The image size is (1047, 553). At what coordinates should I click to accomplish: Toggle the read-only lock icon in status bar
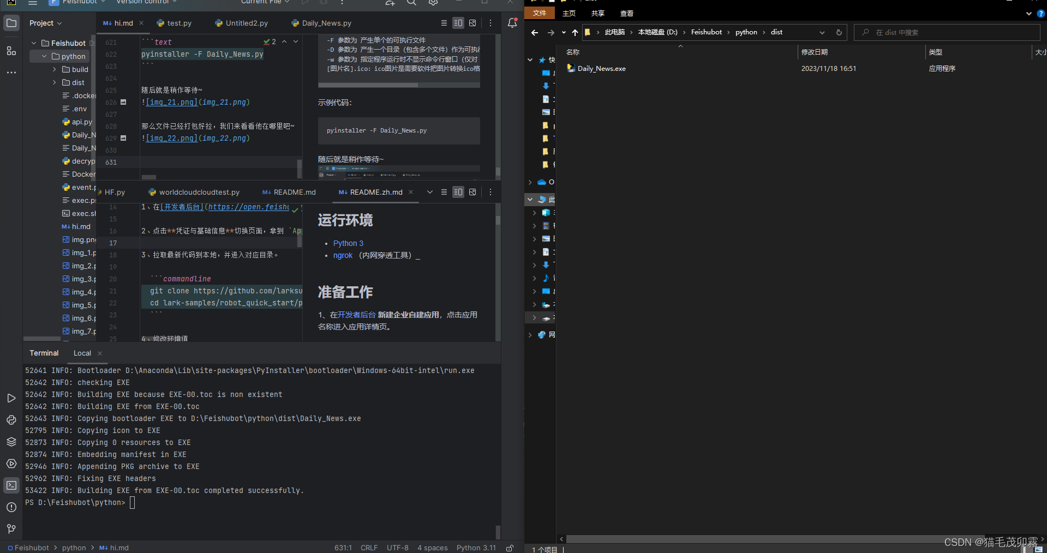pos(510,548)
